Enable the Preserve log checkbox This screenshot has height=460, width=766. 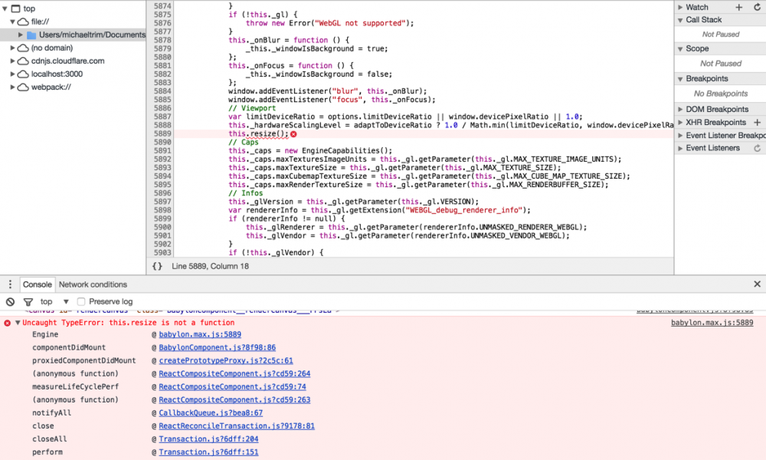click(x=82, y=302)
